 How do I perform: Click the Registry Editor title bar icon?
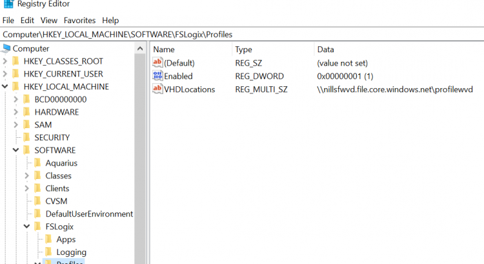[x=8, y=4]
